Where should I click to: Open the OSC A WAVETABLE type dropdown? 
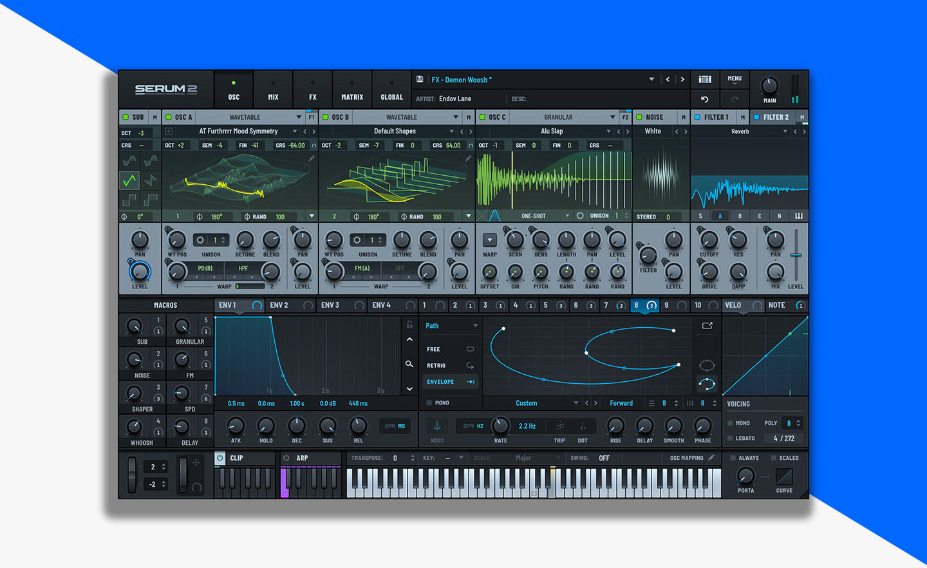point(250,117)
